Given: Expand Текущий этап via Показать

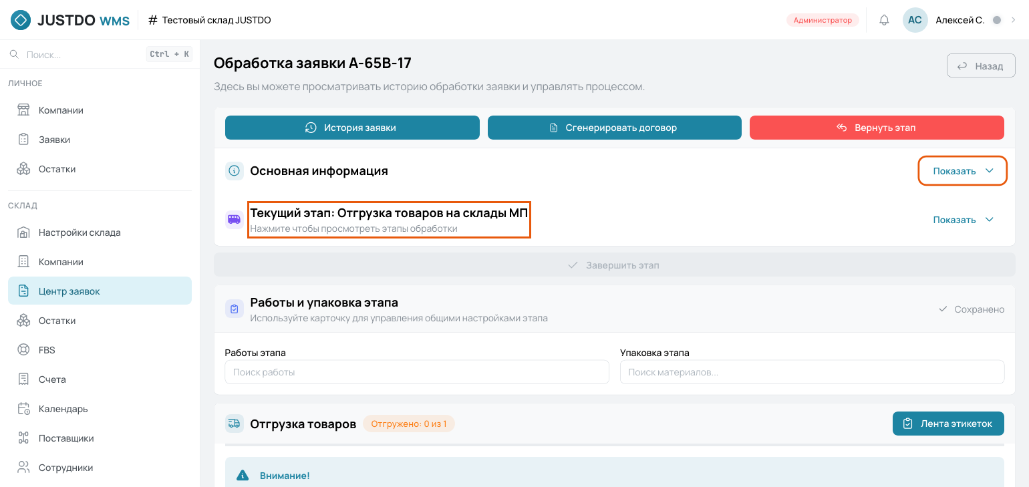Looking at the screenshot, I should click(963, 220).
